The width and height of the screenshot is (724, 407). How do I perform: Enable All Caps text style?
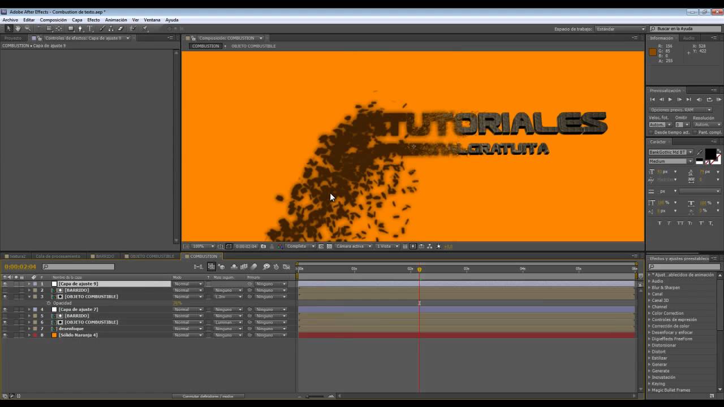680,223
